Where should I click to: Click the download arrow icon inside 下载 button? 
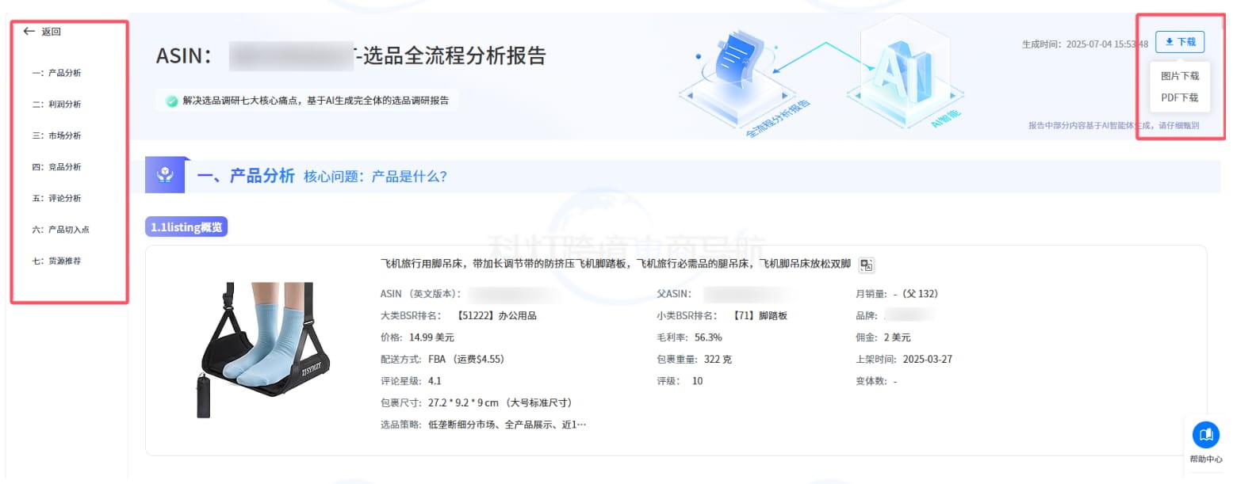[x=1170, y=41]
